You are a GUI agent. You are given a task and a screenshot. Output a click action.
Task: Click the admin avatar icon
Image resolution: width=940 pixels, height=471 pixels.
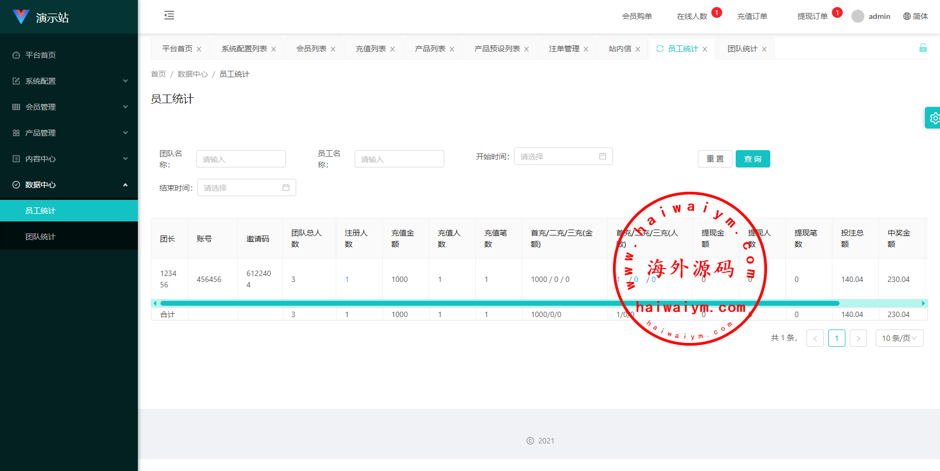coord(857,16)
